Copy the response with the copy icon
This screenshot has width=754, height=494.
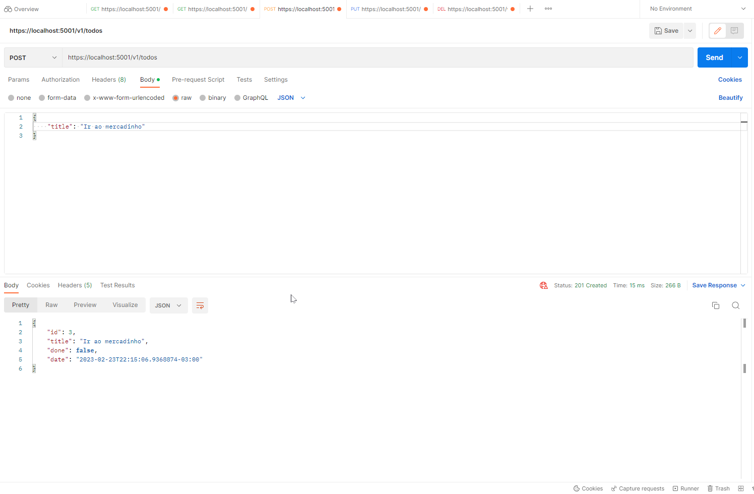pos(716,305)
